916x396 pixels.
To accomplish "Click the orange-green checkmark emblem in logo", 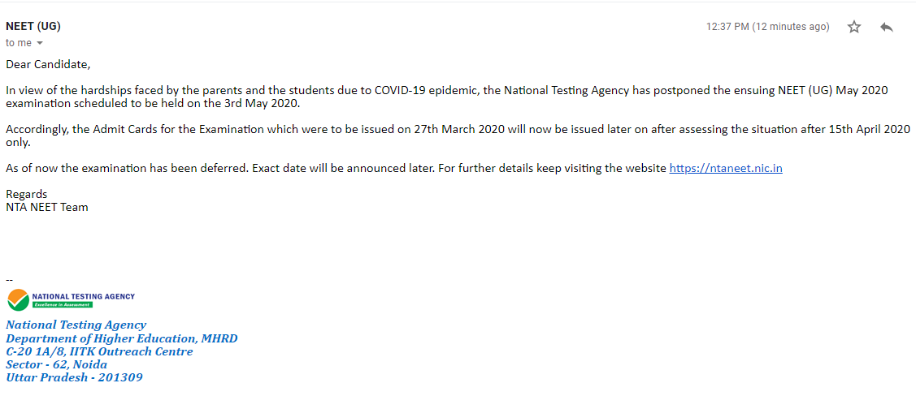I will point(19,299).
